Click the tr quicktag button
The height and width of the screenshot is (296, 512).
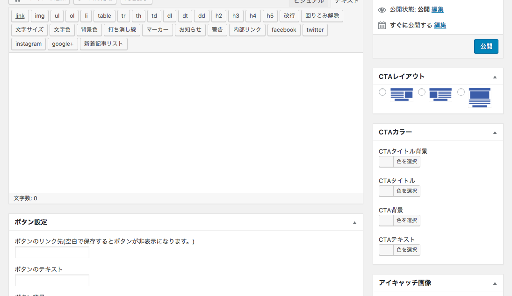tap(123, 16)
